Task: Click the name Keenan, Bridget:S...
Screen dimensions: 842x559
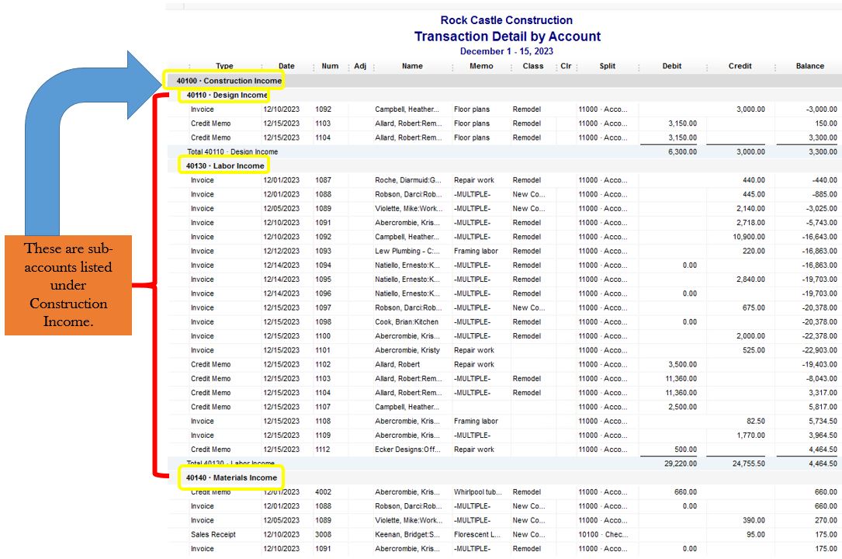Action: coord(407,535)
